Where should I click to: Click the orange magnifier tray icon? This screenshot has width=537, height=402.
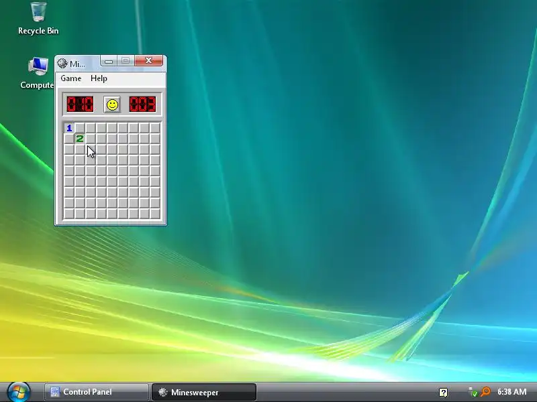click(x=485, y=392)
